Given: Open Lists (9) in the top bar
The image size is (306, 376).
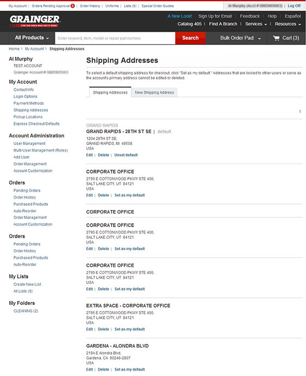Looking at the screenshot, I should (x=130, y=6).
